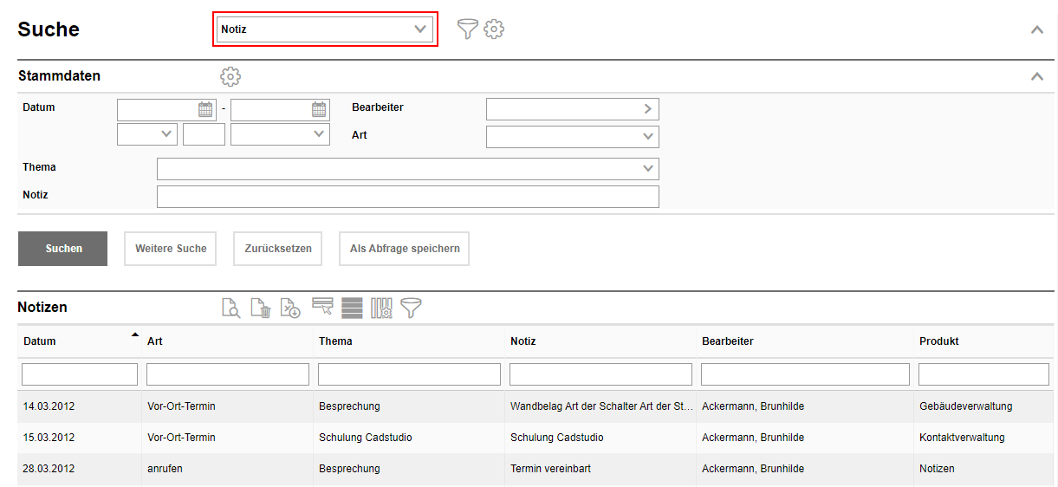Click the row selection mode icon
This screenshot has height=487, width=1058.
coord(322,308)
